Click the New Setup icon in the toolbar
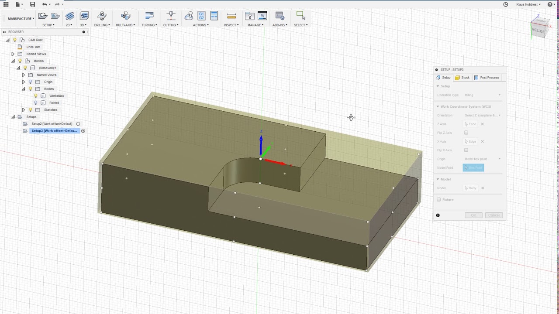The width and height of the screenshot is (559, 314). (43, 16)
